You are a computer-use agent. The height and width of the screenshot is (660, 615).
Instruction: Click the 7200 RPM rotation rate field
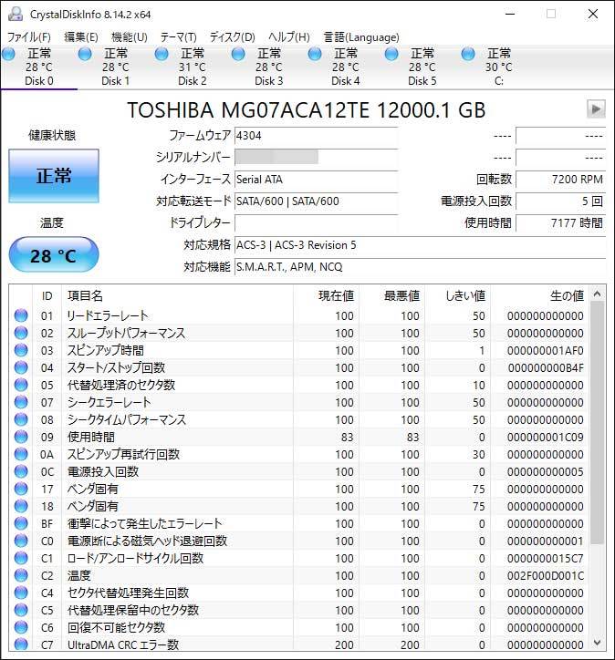pos(560,180)
